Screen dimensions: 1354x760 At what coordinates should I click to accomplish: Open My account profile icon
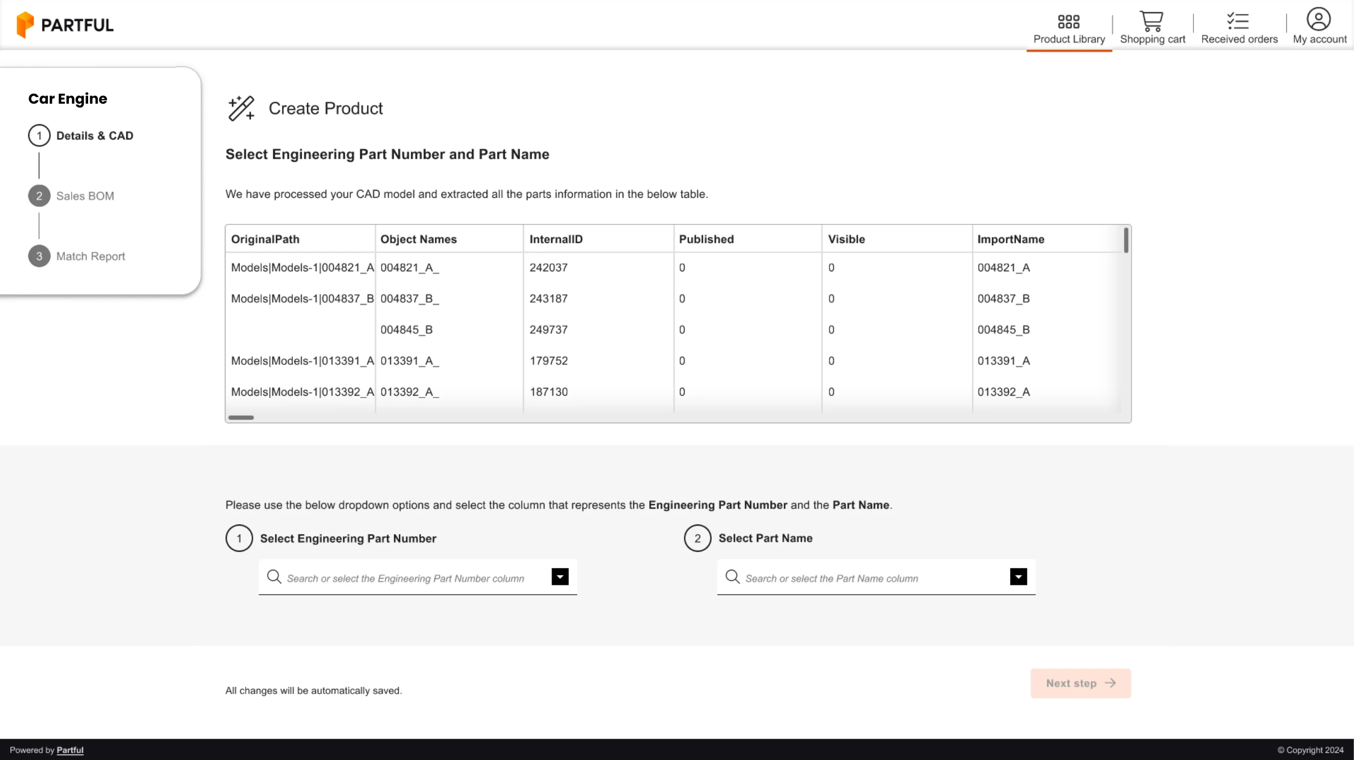pyautogui.click(x=1318, y=20)
